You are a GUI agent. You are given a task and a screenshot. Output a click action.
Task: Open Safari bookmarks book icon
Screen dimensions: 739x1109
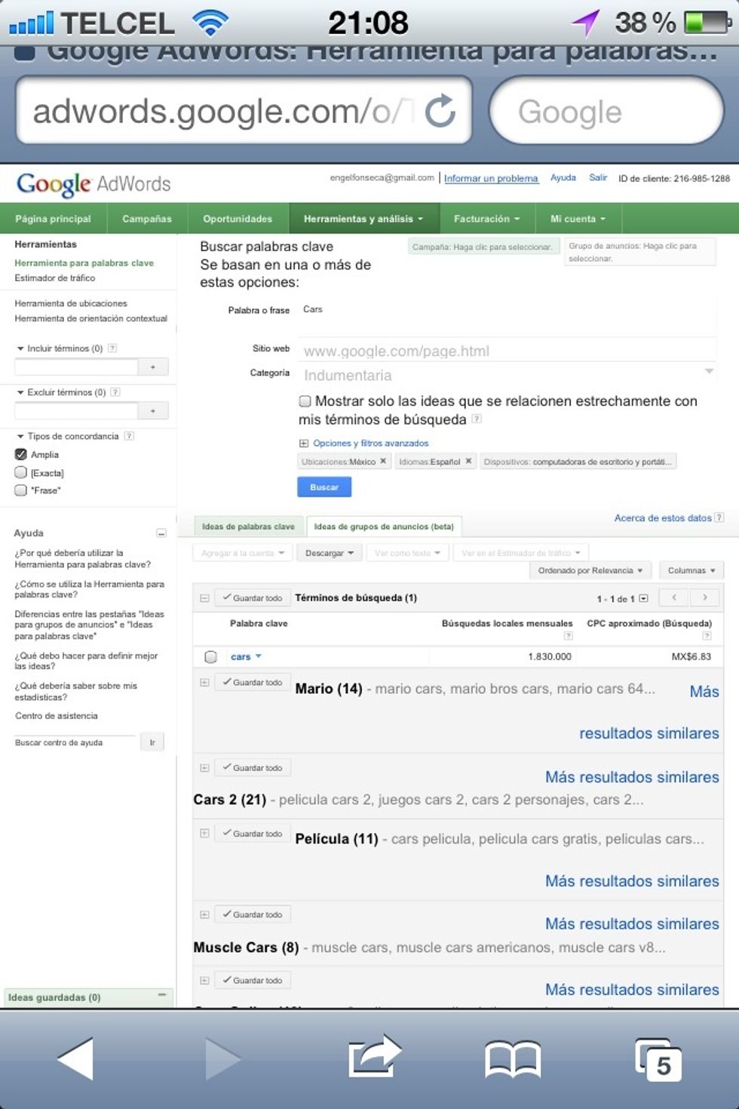(513, 1058)
